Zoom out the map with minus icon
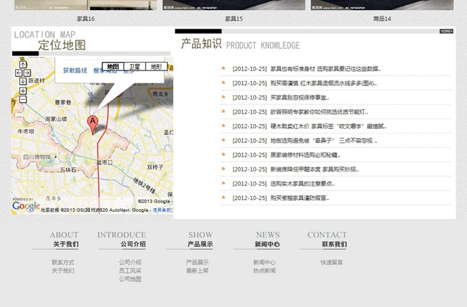The height and width of the screenshot is (307, 467). click(x=23, y=100)
